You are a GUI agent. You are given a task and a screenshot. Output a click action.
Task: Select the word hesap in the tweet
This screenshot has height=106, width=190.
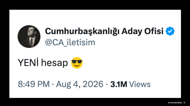54,63
